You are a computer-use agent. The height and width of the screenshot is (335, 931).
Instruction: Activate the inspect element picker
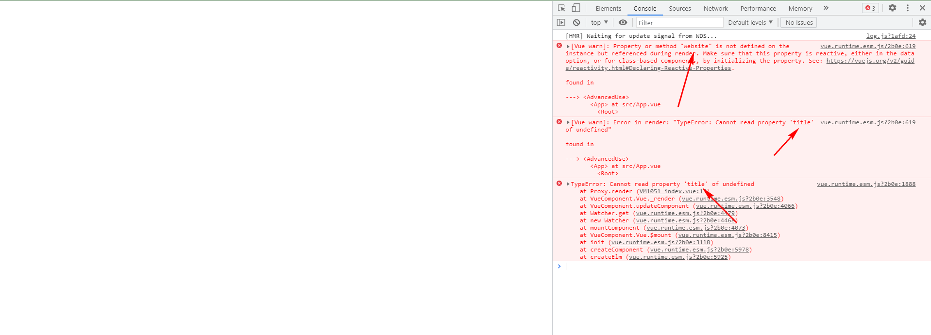(562, 8)
